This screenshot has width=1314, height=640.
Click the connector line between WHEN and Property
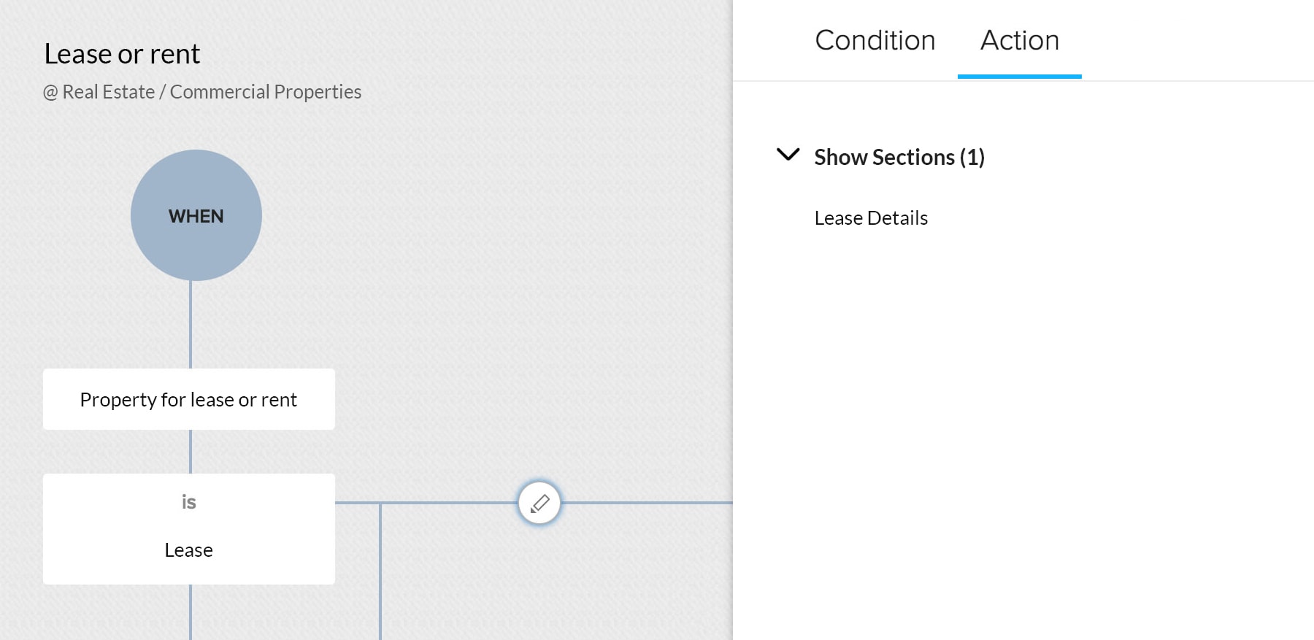[x=191, y=325]
